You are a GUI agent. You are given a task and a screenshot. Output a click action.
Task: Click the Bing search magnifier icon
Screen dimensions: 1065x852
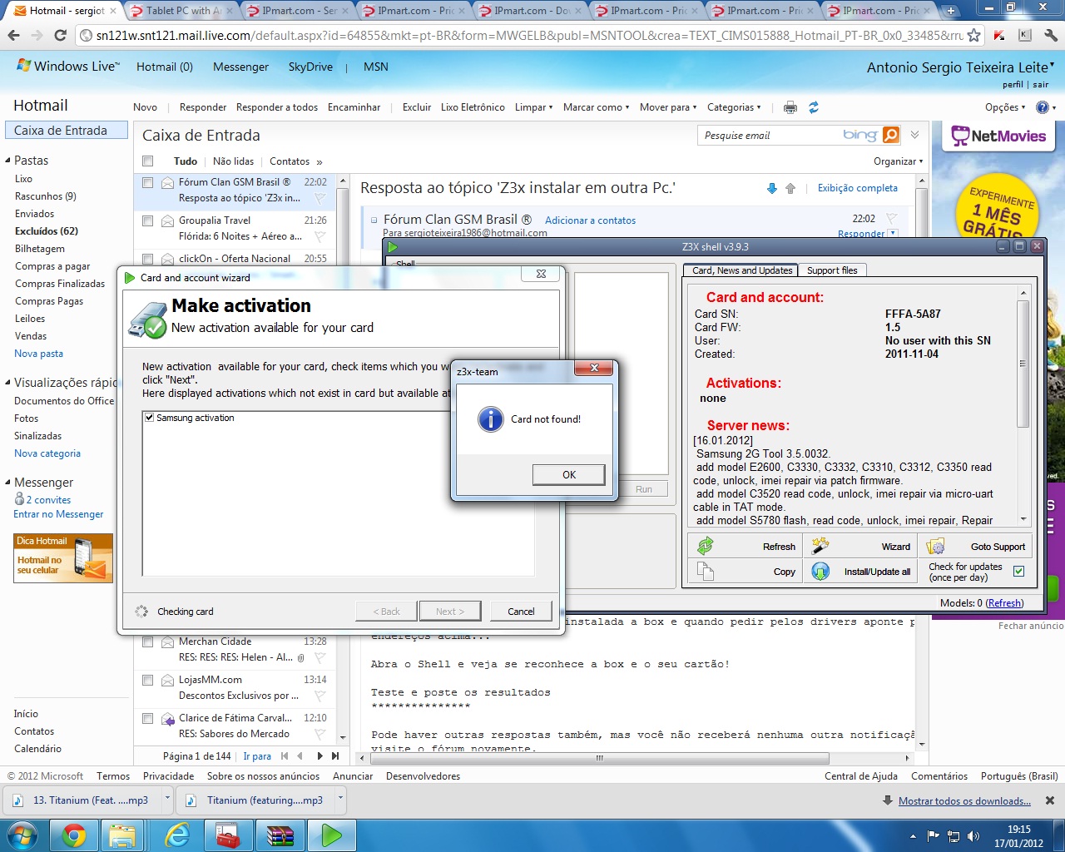click(x=891, y=135)
